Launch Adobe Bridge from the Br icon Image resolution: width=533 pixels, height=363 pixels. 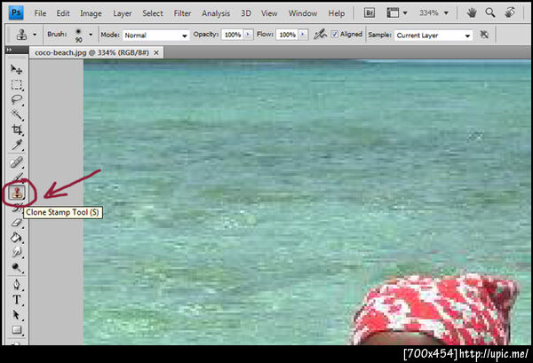click(370, 13)
